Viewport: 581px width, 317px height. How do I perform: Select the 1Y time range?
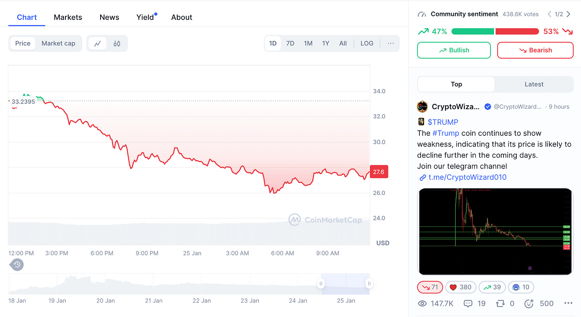(x=326, y=43)
